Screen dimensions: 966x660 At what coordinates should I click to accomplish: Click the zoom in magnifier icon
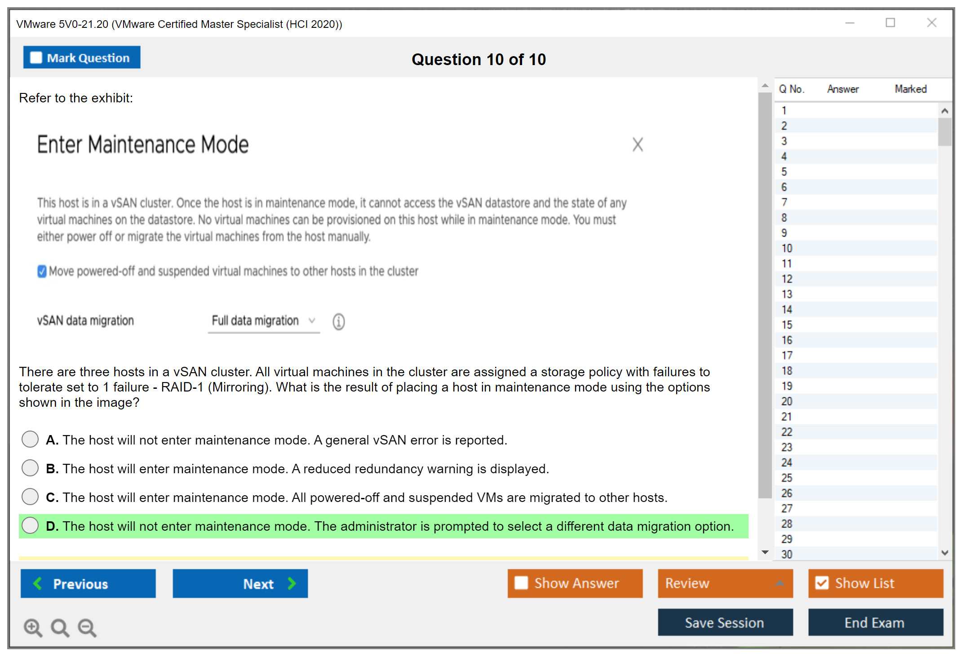33,627
